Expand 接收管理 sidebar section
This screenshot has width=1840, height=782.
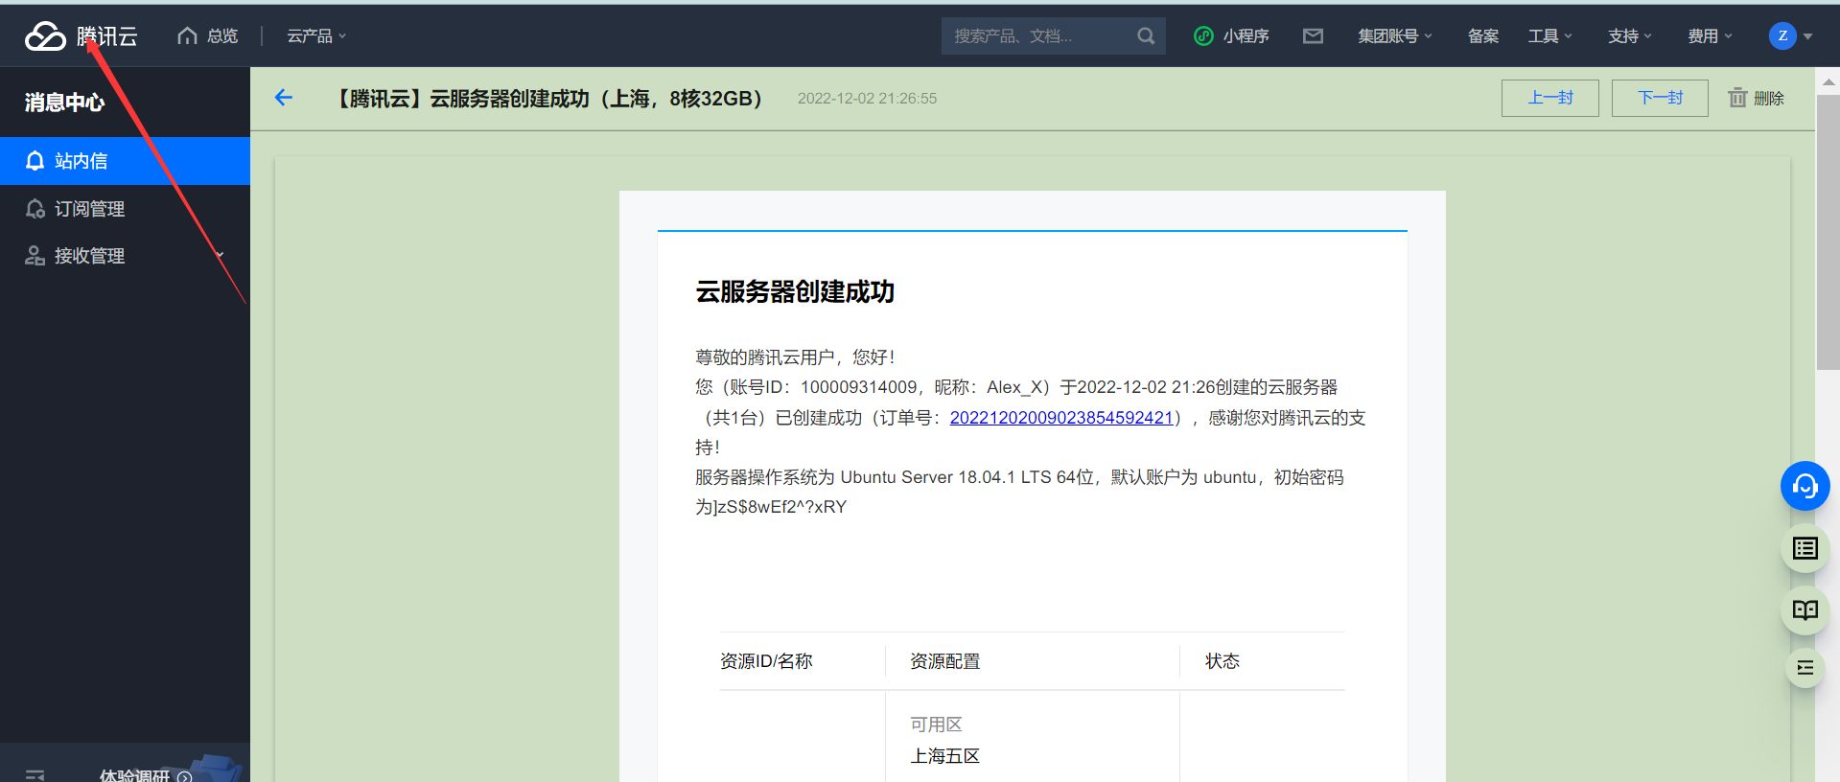(125, 256)
